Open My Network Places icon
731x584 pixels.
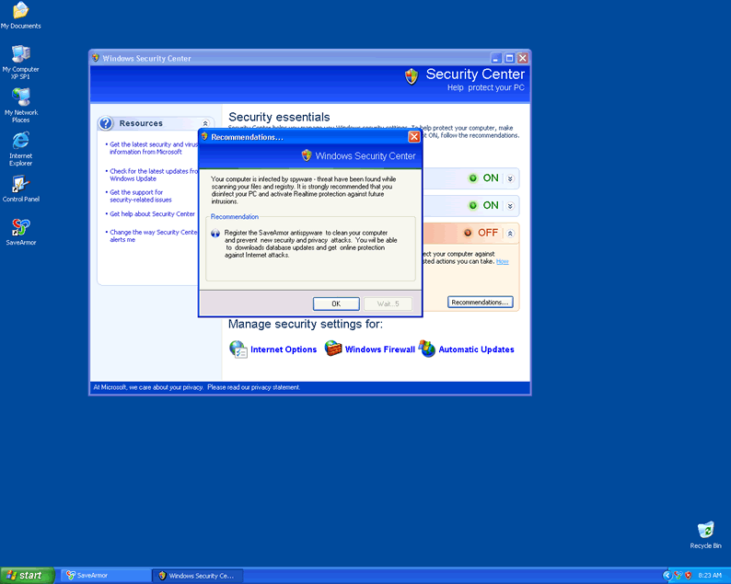pos(20,98)
